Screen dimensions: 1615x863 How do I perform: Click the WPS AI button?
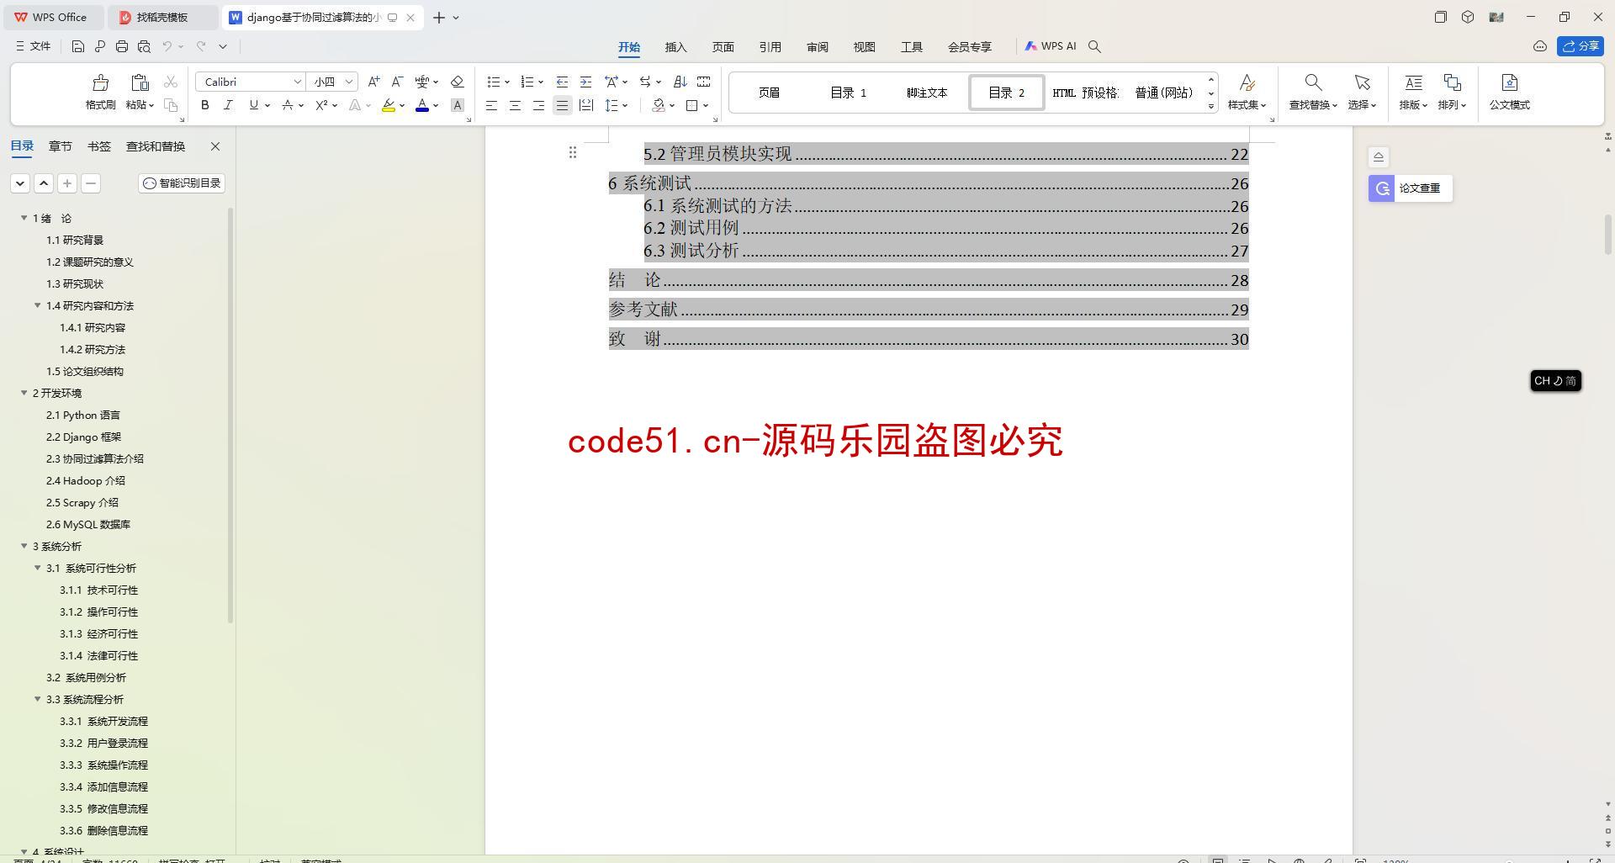pos(1050,46)
